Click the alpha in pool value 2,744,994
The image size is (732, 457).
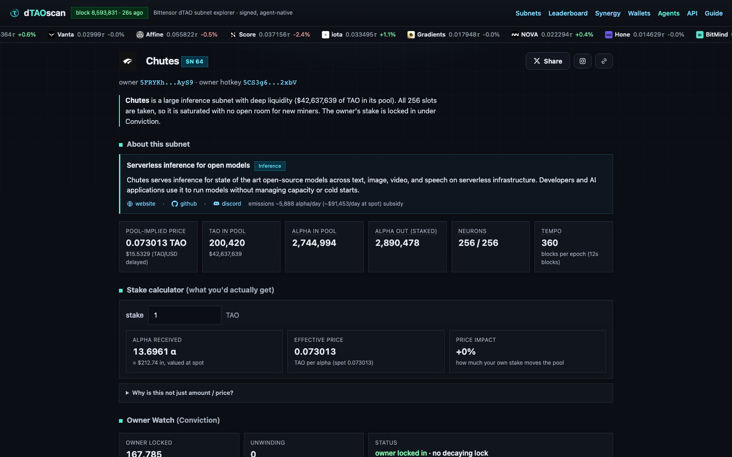tap(314, 243)
